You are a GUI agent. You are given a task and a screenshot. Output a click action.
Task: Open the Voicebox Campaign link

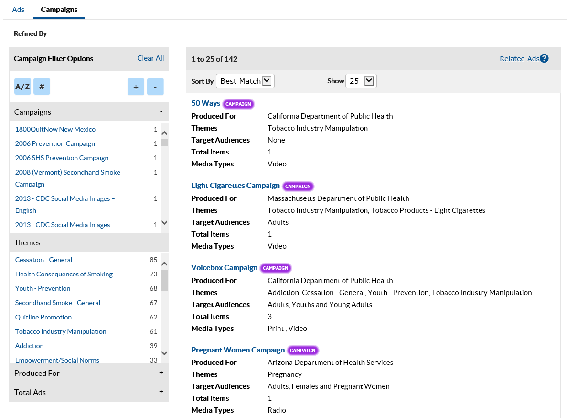(225, 267)
